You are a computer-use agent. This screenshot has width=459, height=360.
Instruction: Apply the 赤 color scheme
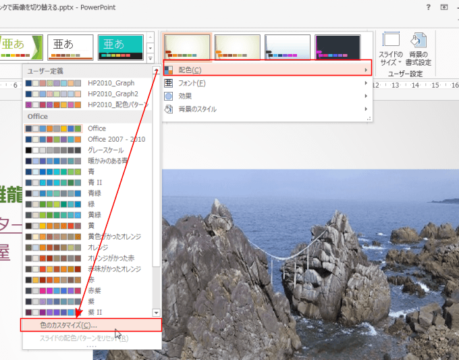88,280
